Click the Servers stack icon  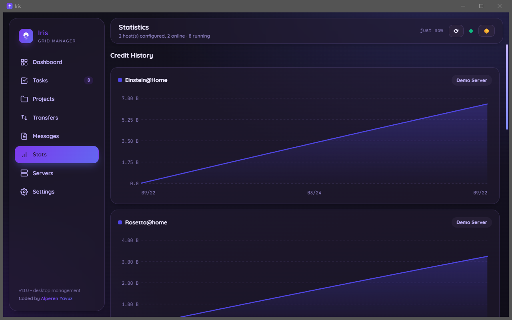pos(24,173)
